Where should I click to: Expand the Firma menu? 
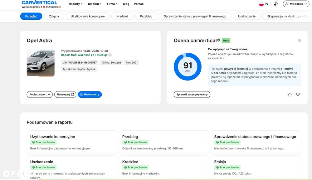[112, 4]
